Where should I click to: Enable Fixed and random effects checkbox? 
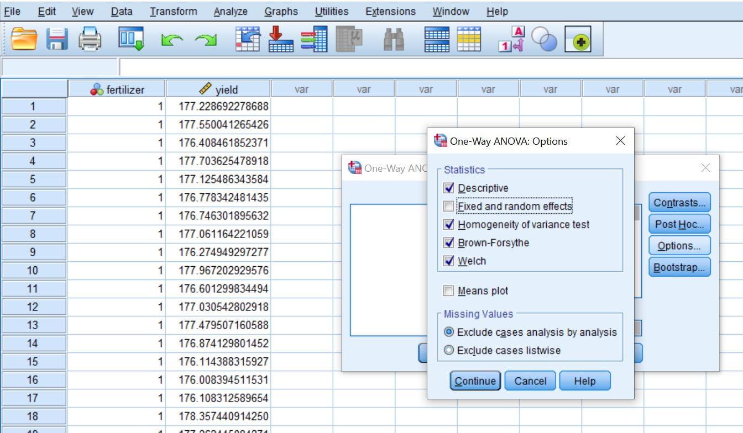click(x=448, y=207)
